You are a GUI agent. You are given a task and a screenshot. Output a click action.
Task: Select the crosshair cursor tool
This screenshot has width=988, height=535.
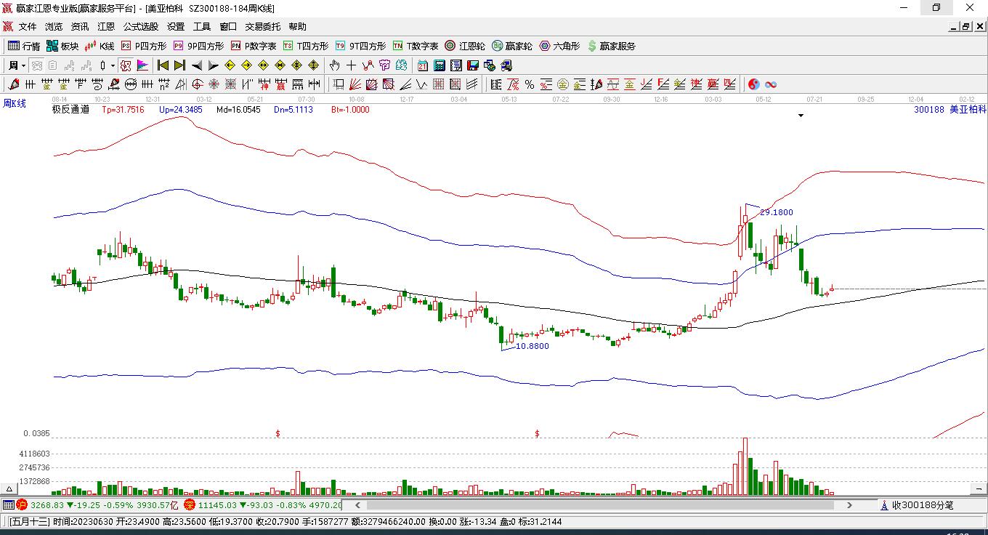pos(352,65)
